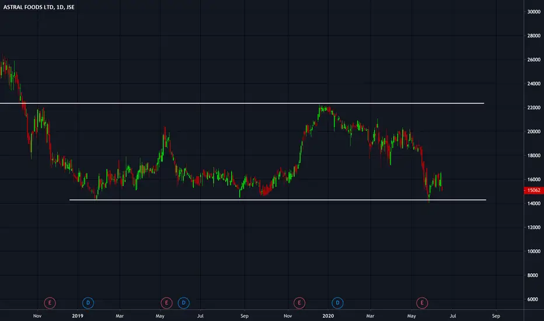Click the Nov label preceding 2020

(288, 316)
